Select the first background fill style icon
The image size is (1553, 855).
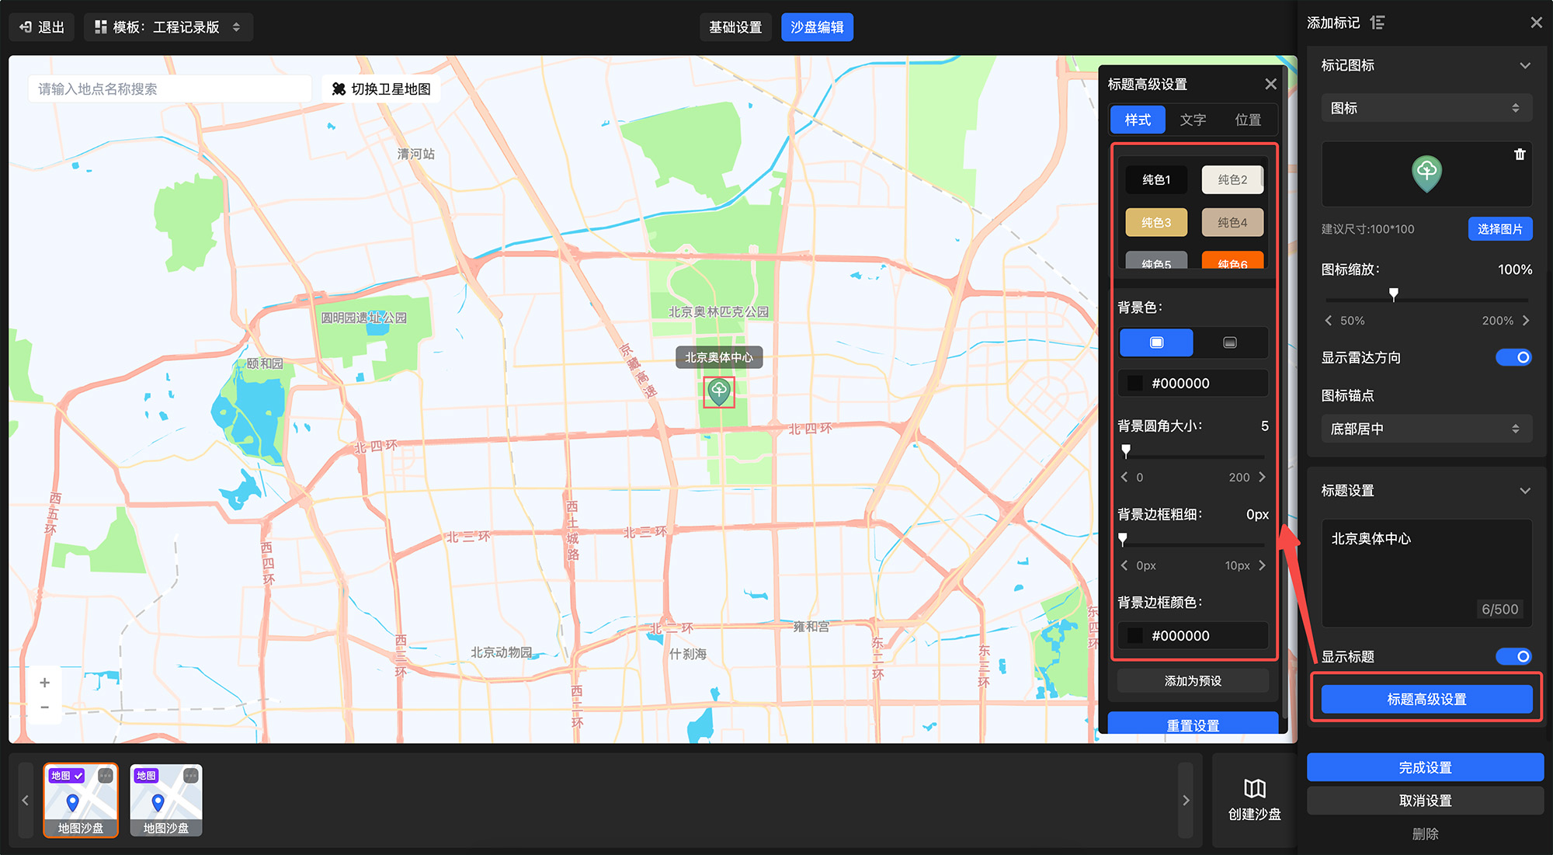(x=1156, y=342)
